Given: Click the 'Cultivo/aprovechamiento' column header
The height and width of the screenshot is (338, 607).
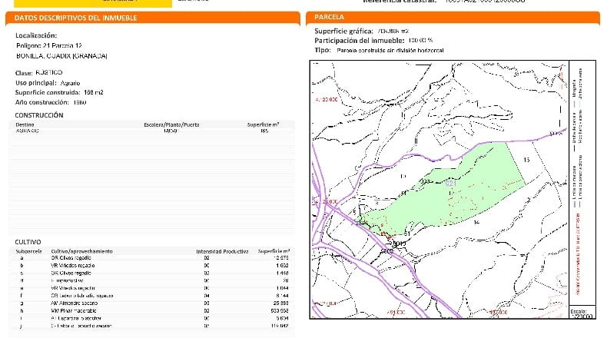Looking at the screenshot, I should pyautogui.click(x=81, y=251).
